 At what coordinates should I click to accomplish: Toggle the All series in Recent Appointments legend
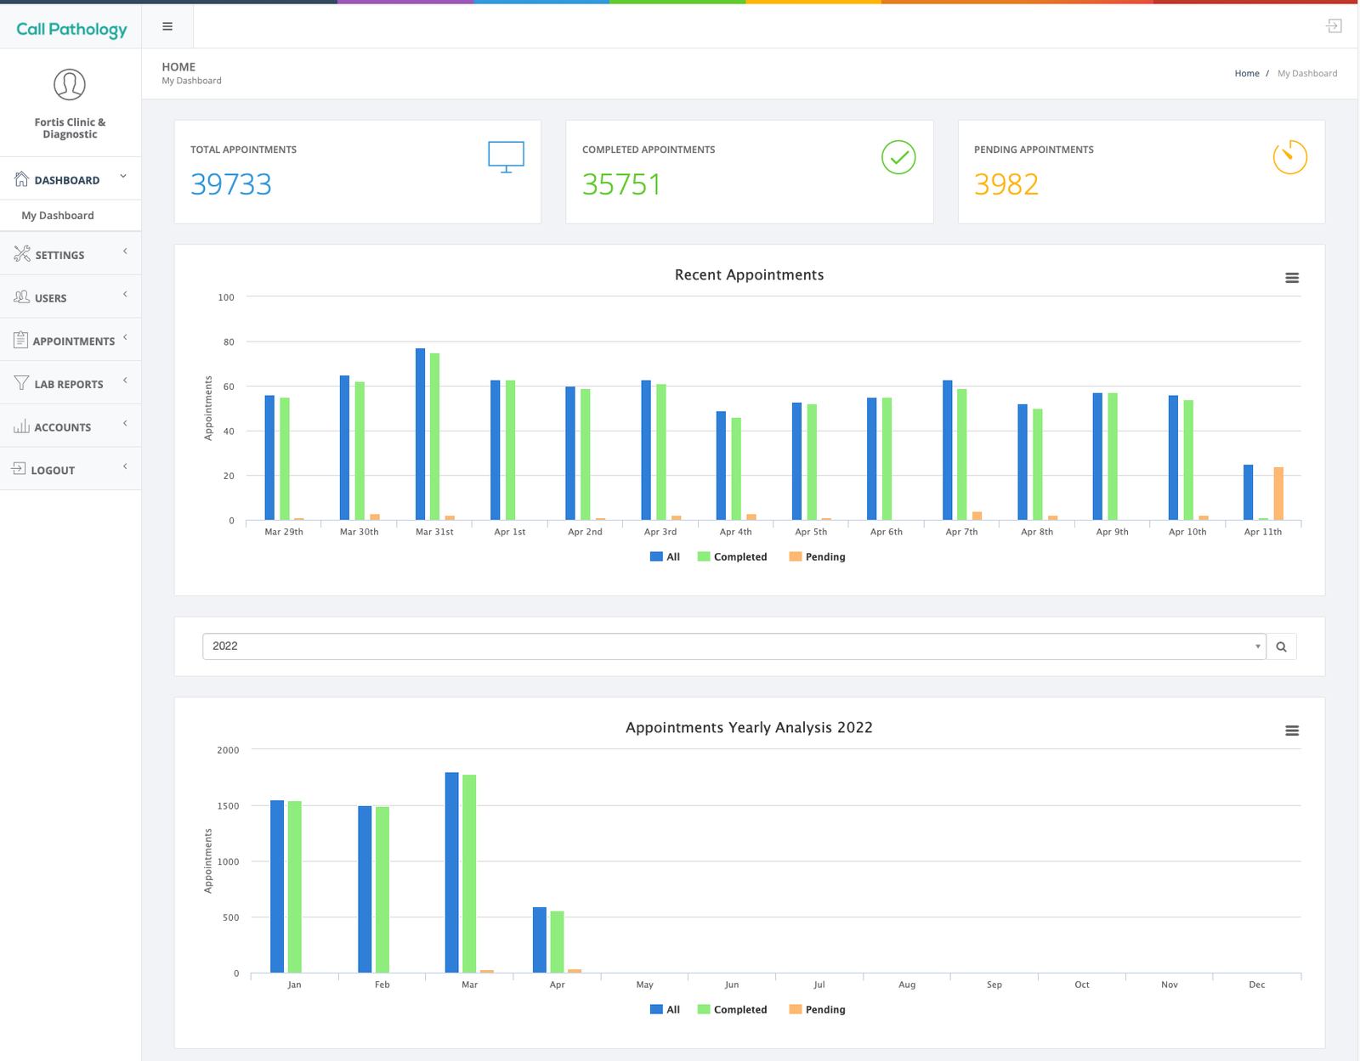coord(666,557)
